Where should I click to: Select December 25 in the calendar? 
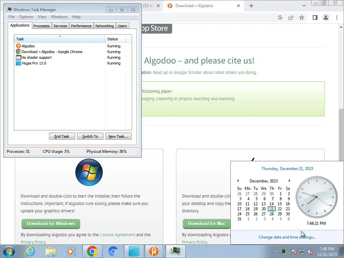coord(248,214)
